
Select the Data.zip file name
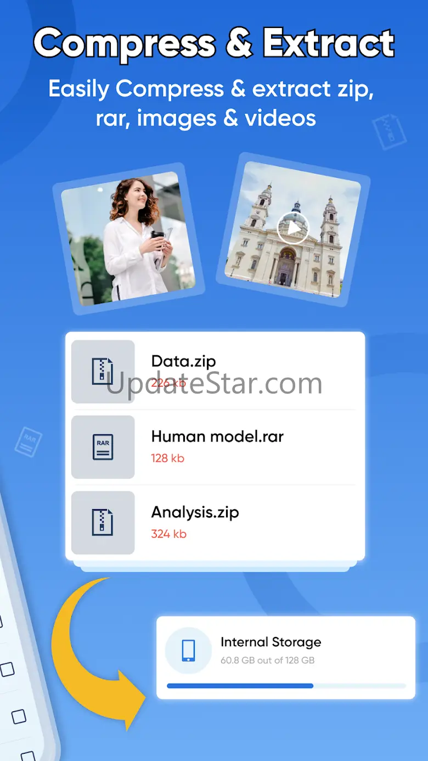coord(183,361)
